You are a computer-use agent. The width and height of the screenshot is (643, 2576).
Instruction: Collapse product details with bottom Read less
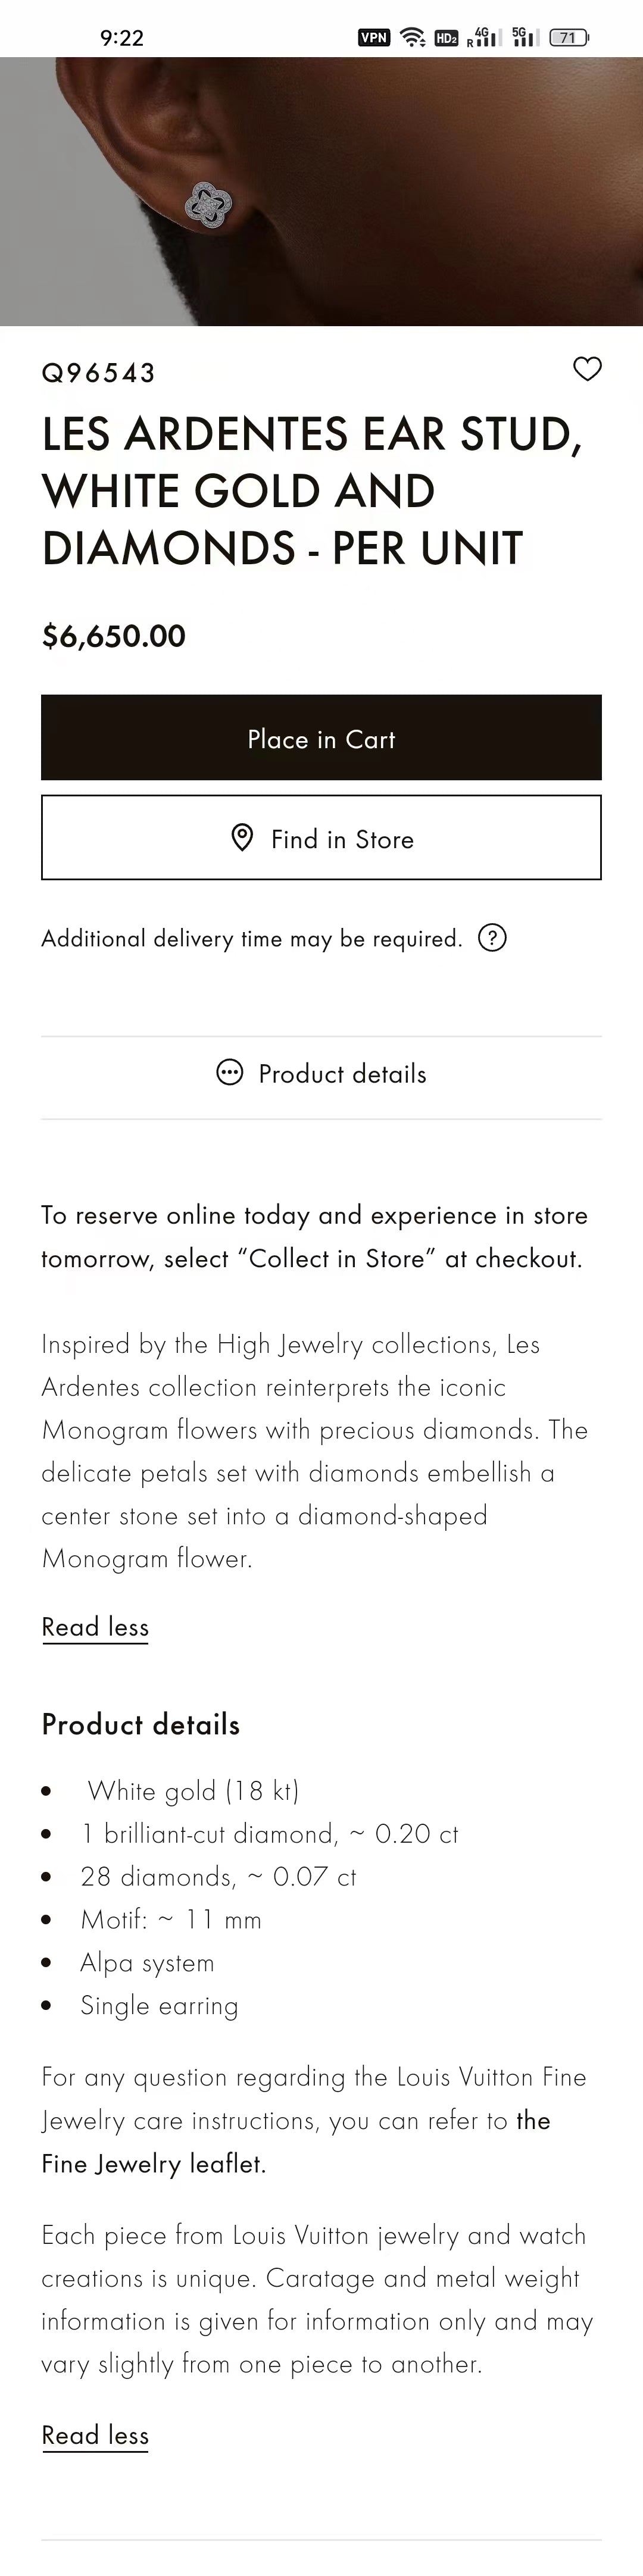[95, 2435]
